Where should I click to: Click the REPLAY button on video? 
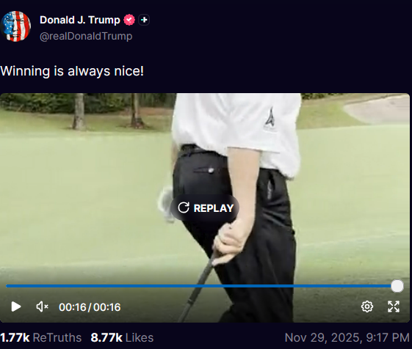[205, 208]
